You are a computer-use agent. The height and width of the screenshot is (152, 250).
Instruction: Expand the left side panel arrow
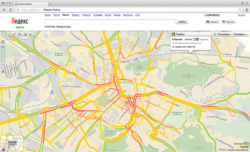click(x=1, y=85)
